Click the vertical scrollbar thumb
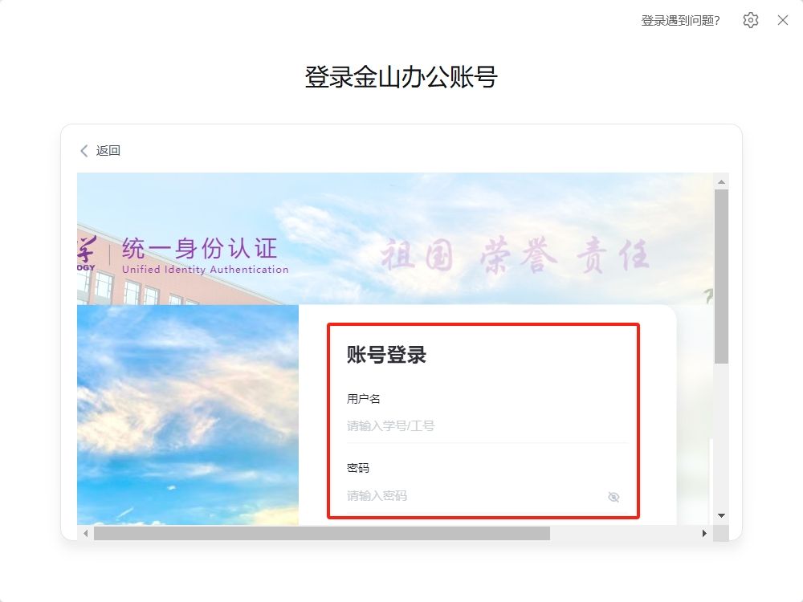The image size is (803, 602). tap(721, 277)
